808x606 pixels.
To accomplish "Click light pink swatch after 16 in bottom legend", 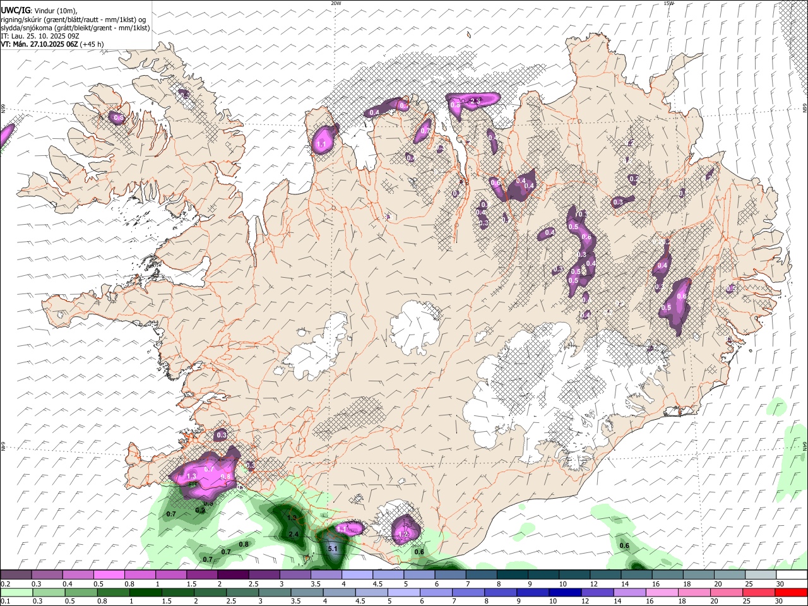I will coord(663,592).
